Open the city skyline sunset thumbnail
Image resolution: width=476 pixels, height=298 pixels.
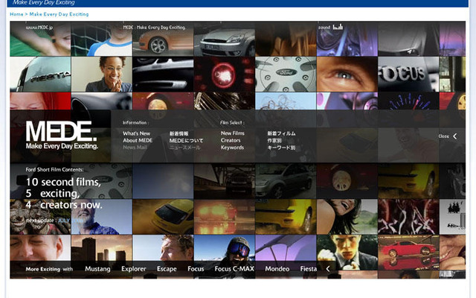pyautogui.click(x=102, y=248)
